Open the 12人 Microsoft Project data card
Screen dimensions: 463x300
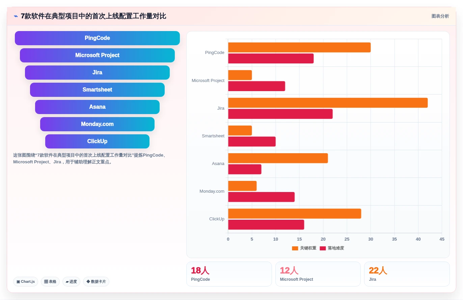(318, 274)
